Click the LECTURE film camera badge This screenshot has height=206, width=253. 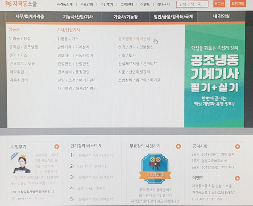(x=155, y=168)
